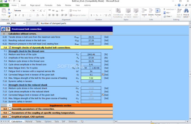
Task: Expand Supplements section plus button
Action: [10, 105]
